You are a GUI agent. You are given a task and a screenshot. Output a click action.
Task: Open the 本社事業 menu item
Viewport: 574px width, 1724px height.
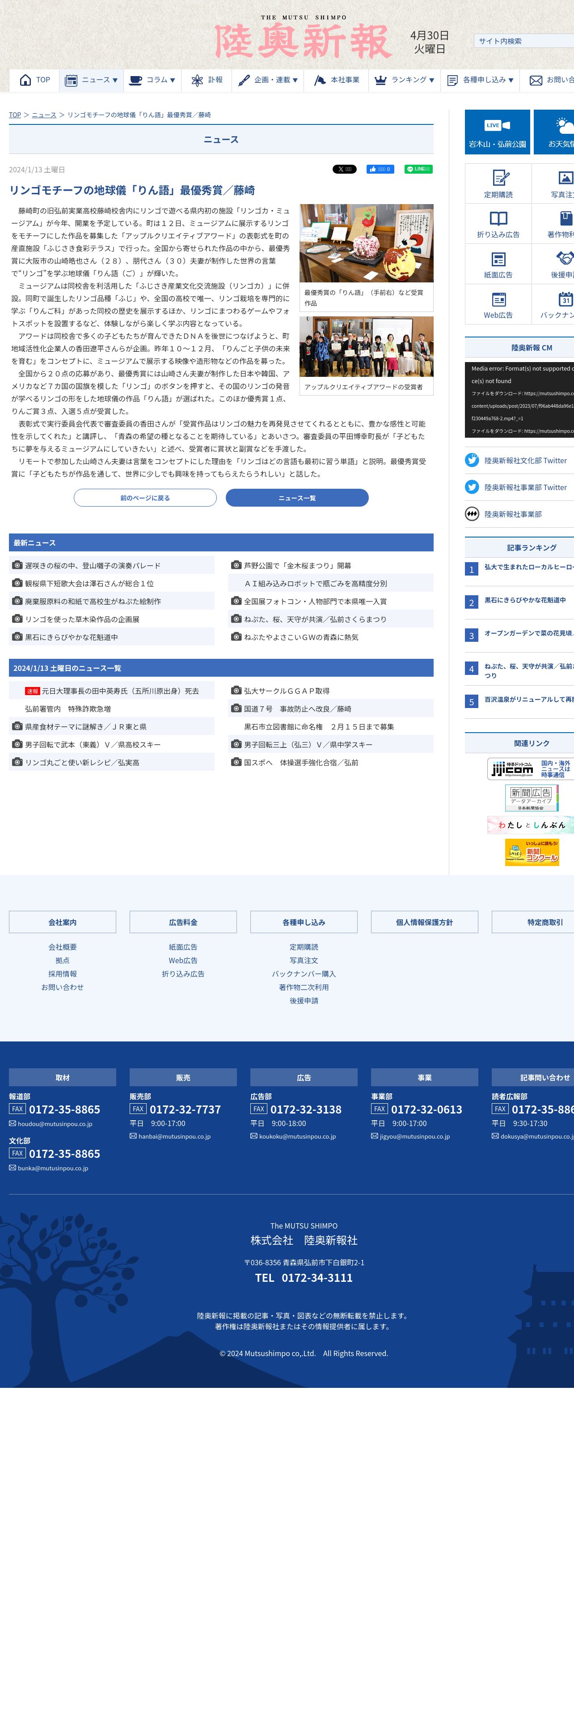point(336,80)
